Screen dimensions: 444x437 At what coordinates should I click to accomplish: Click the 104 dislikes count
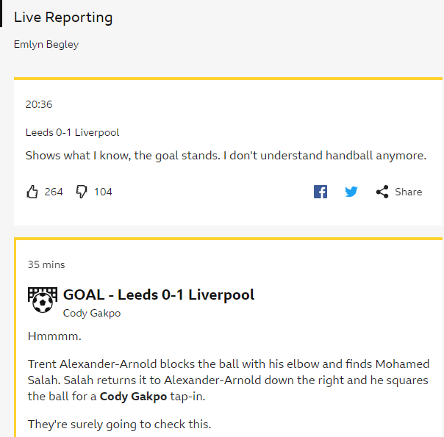pyautogui.click(x=103, y=192)
